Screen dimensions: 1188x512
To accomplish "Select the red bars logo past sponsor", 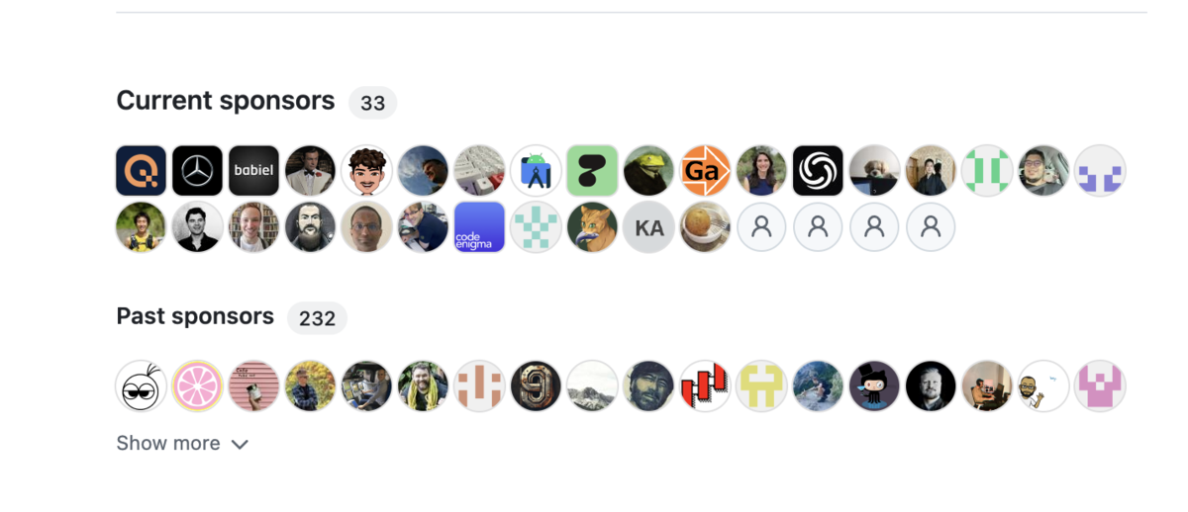I will pyautogui.click(x=705, y=385).
